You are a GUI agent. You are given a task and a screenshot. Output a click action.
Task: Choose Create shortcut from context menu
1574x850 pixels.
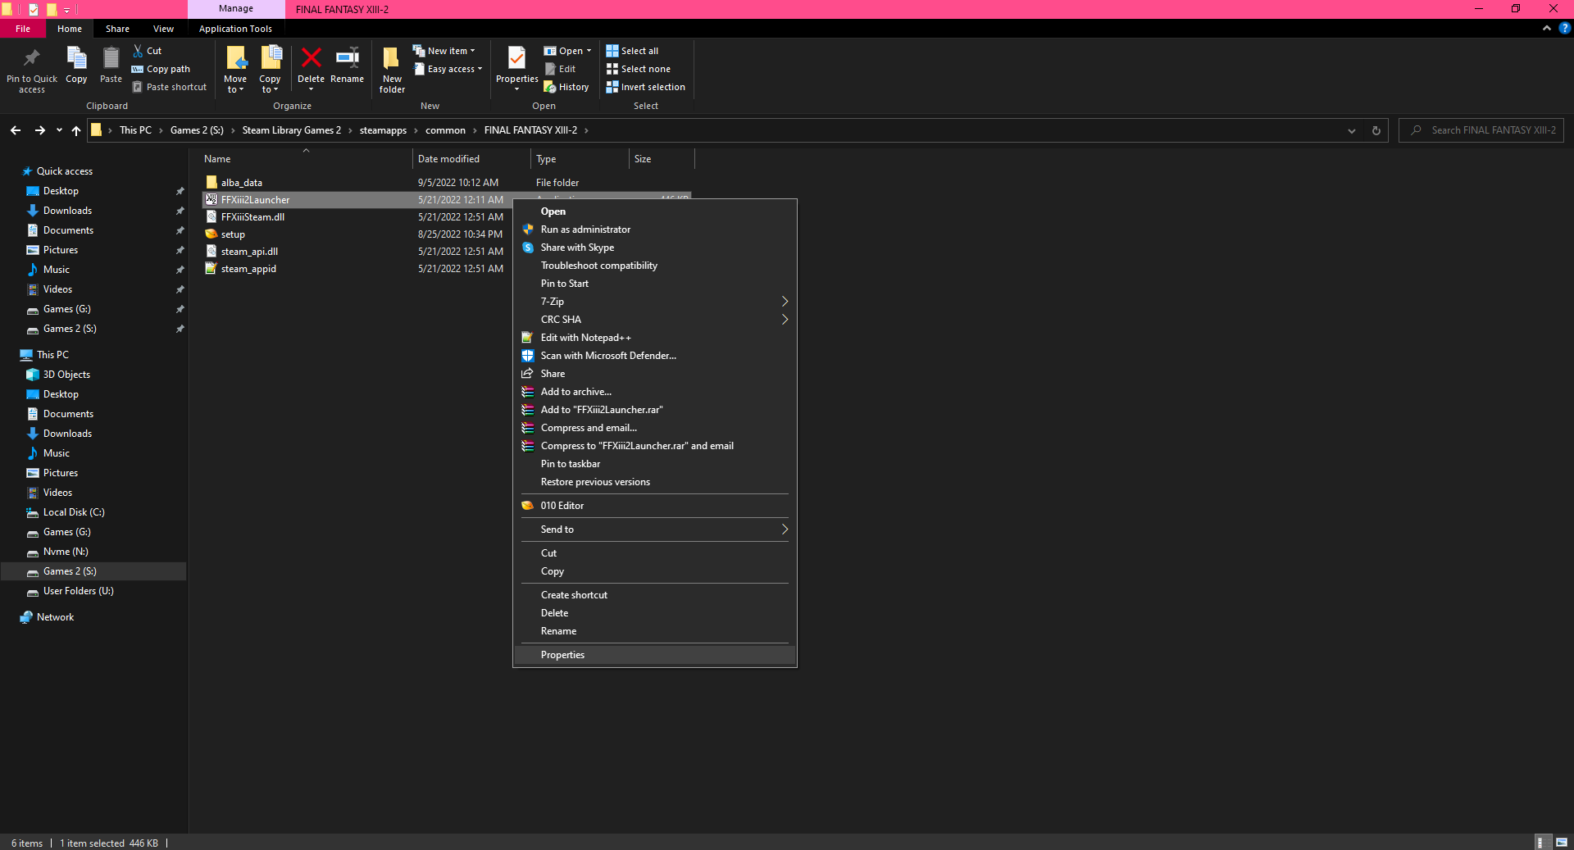click(654, 595)
